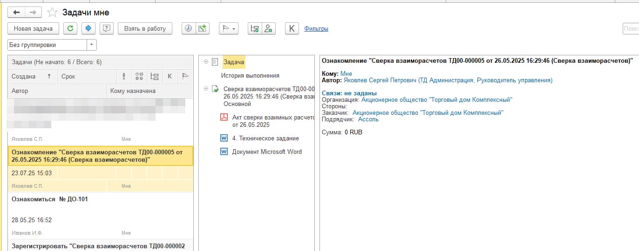
Task: Collapse the Сверка взаиморасчетов document node
Action: tap(206, 89)
